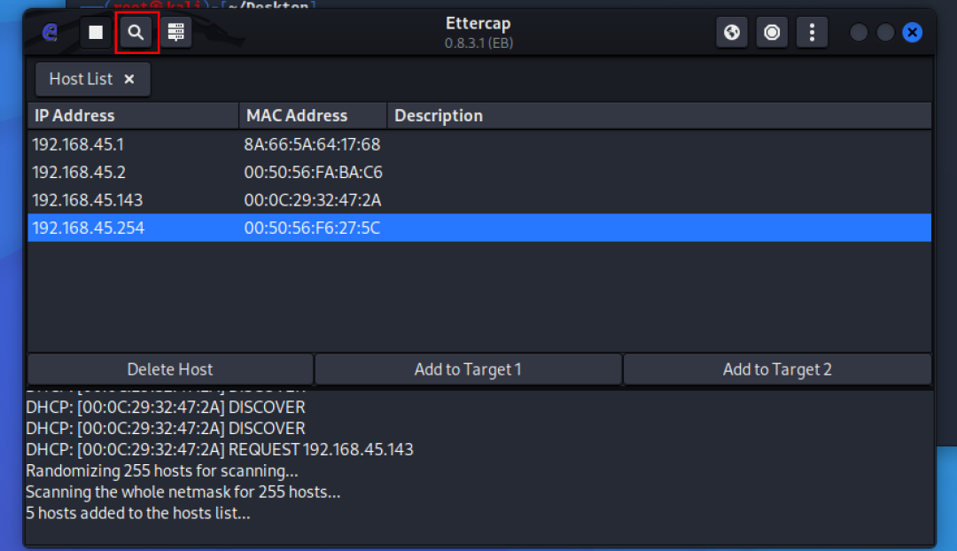Viewport: 957px width, 551px height.
Task: Stop sniffing with the square stop button
Action: click(96, 33)
